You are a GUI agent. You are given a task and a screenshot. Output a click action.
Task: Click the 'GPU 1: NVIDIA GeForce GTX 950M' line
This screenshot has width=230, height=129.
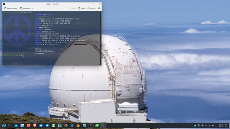pyautogui.click(x=55, y=38)
